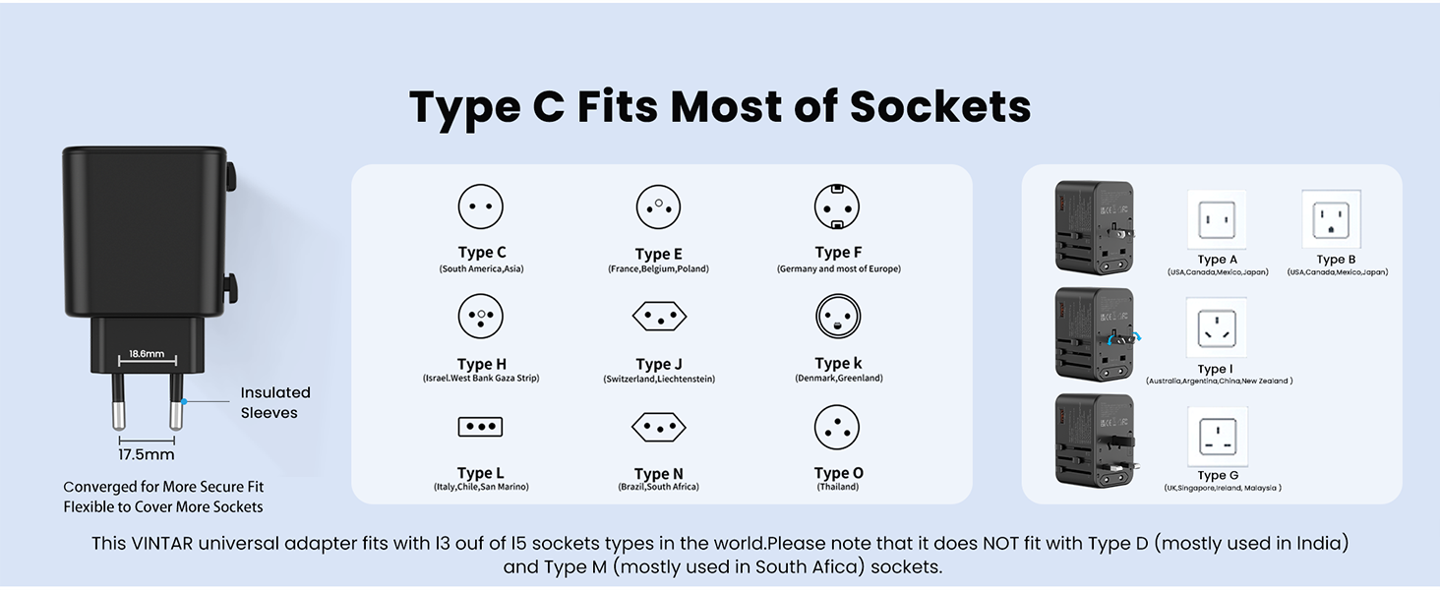Click the Type H socket icon
Viewport: 1440px width, 590px height.
481,317
